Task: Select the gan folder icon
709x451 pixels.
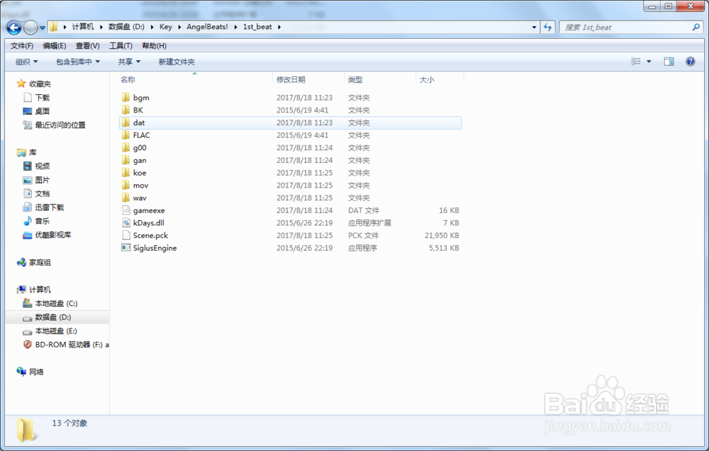Action: point(125,160)
